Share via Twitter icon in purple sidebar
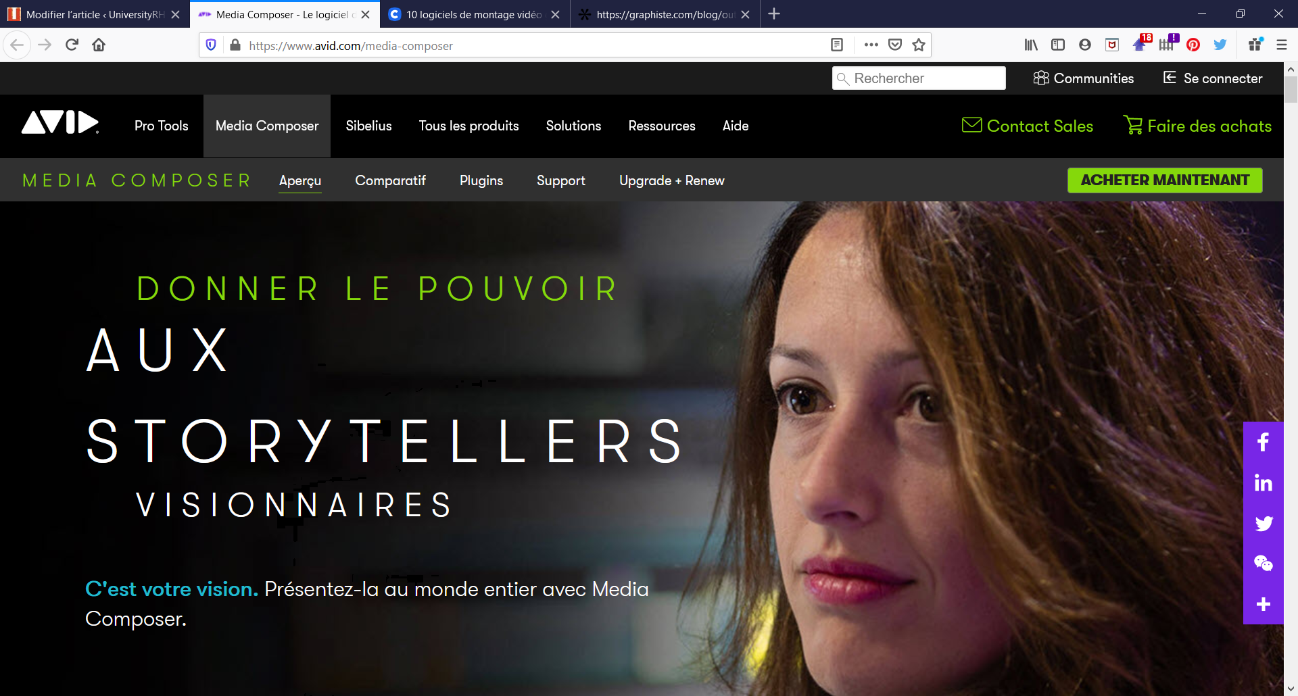This screenshot has height=696, width=1298. coord(1263,524)
